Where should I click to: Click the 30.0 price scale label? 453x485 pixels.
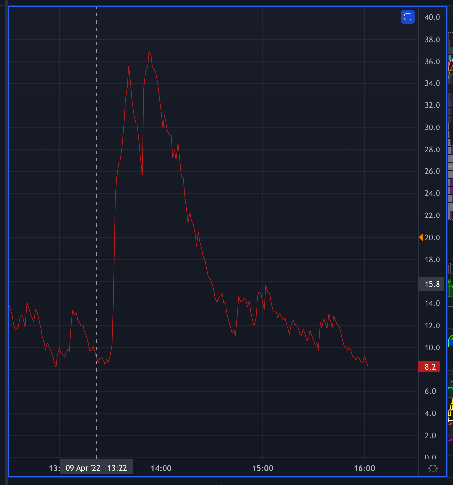432,128
